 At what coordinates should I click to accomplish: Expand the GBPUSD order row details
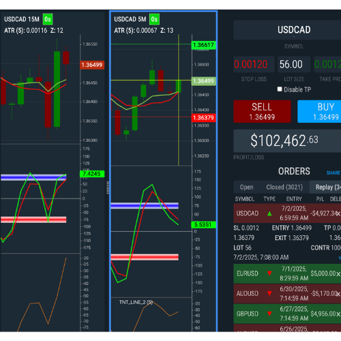pyautogui.click(x=287, y=314)
